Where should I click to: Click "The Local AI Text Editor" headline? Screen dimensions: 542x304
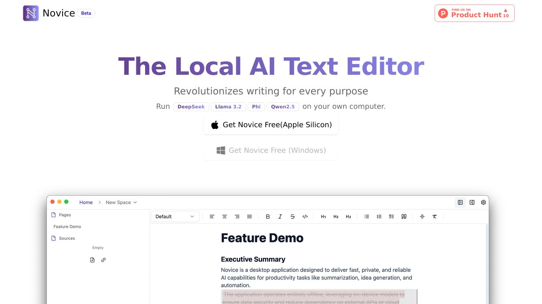coord(271,66)
